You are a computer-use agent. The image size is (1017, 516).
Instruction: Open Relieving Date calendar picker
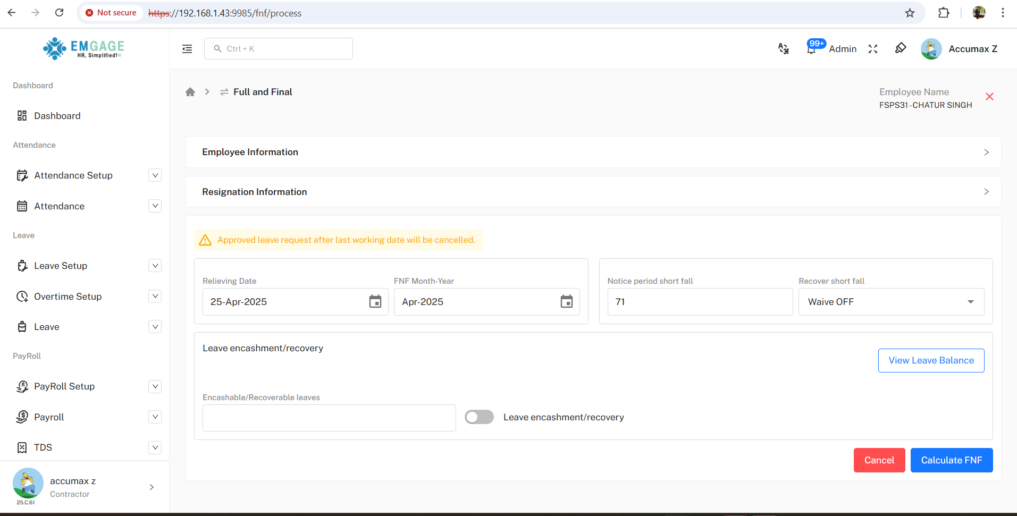coord(375,302)
